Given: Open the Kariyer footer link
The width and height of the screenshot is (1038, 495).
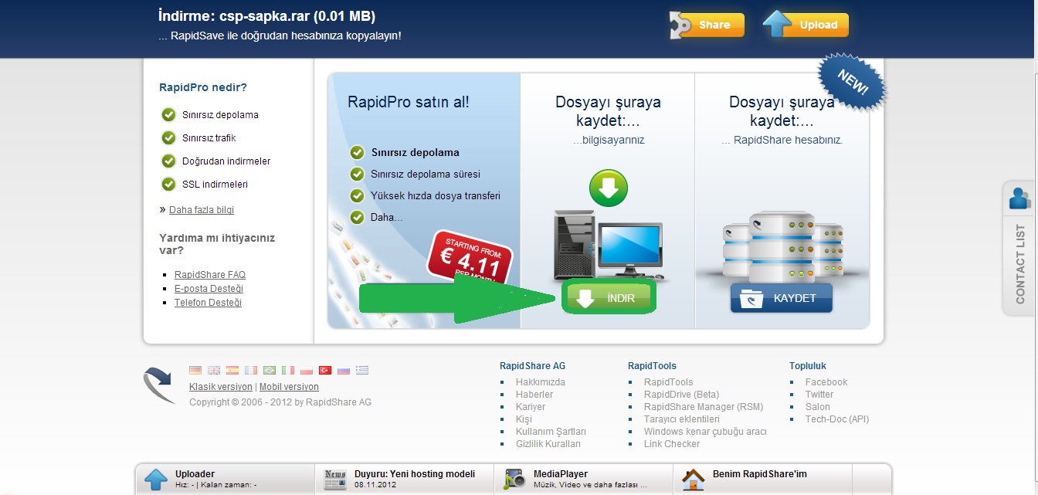Looking at the screenshot, I should click(531, 407).
